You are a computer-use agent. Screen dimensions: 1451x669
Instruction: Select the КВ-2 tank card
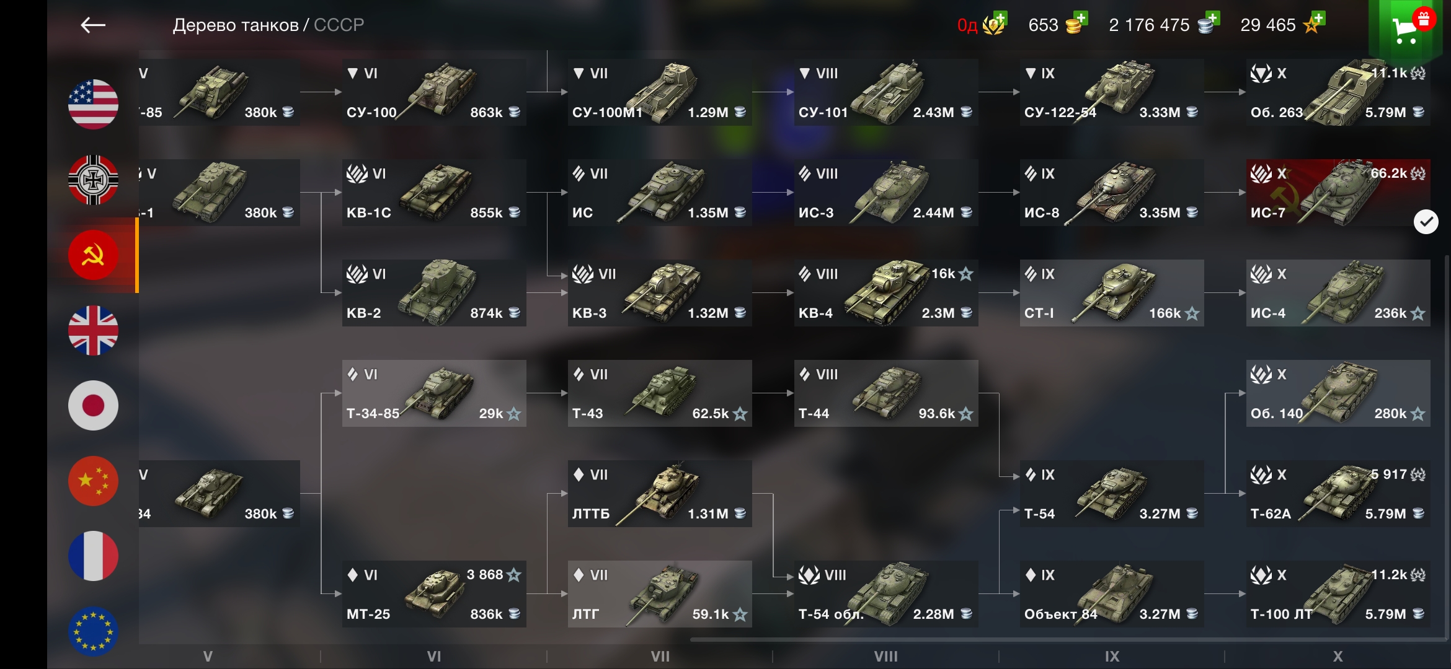point(434,293)
